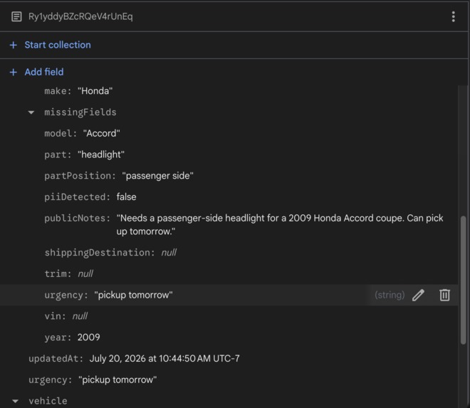
Task: Delete the urgency field with trash icon
Action: click(444, 295)
